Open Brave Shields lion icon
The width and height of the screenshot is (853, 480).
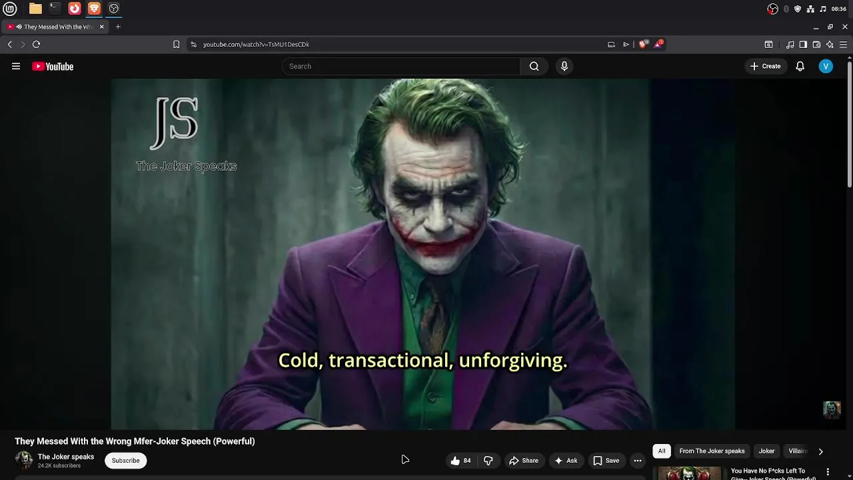click(643, 44)
